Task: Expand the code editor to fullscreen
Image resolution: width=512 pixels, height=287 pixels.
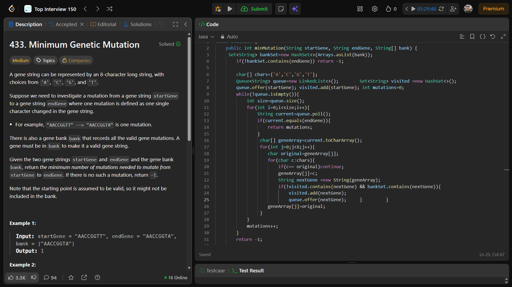Action: (503, 37)
